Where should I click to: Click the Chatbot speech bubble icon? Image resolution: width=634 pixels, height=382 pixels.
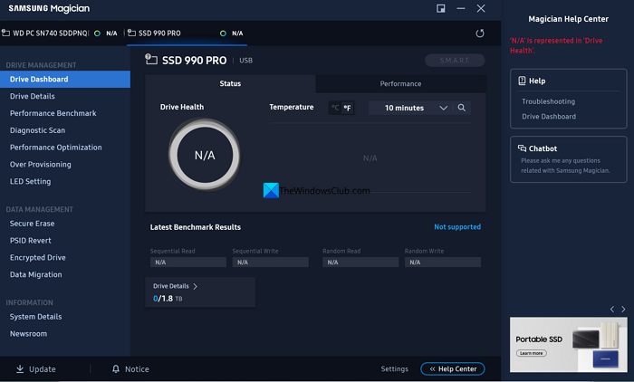(522, 148)
